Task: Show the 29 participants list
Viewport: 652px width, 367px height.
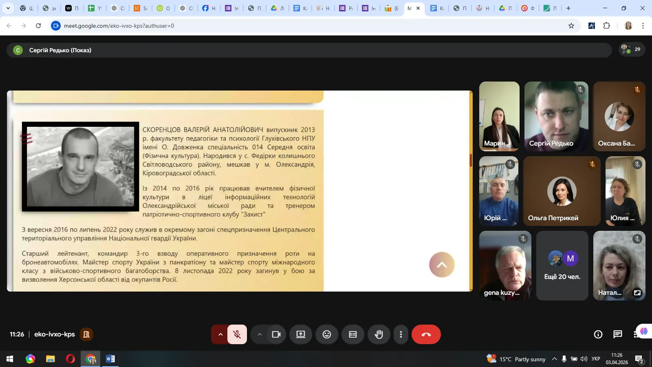Action: coord(632,50)
